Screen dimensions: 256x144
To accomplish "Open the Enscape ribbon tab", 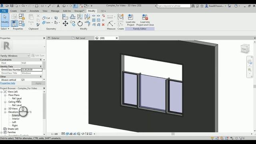I will [79, 11].
